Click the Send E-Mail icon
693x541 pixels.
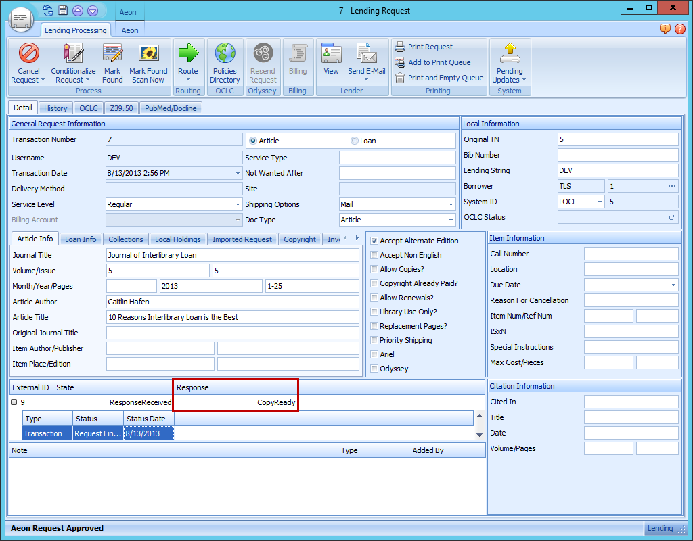(366, 54)
